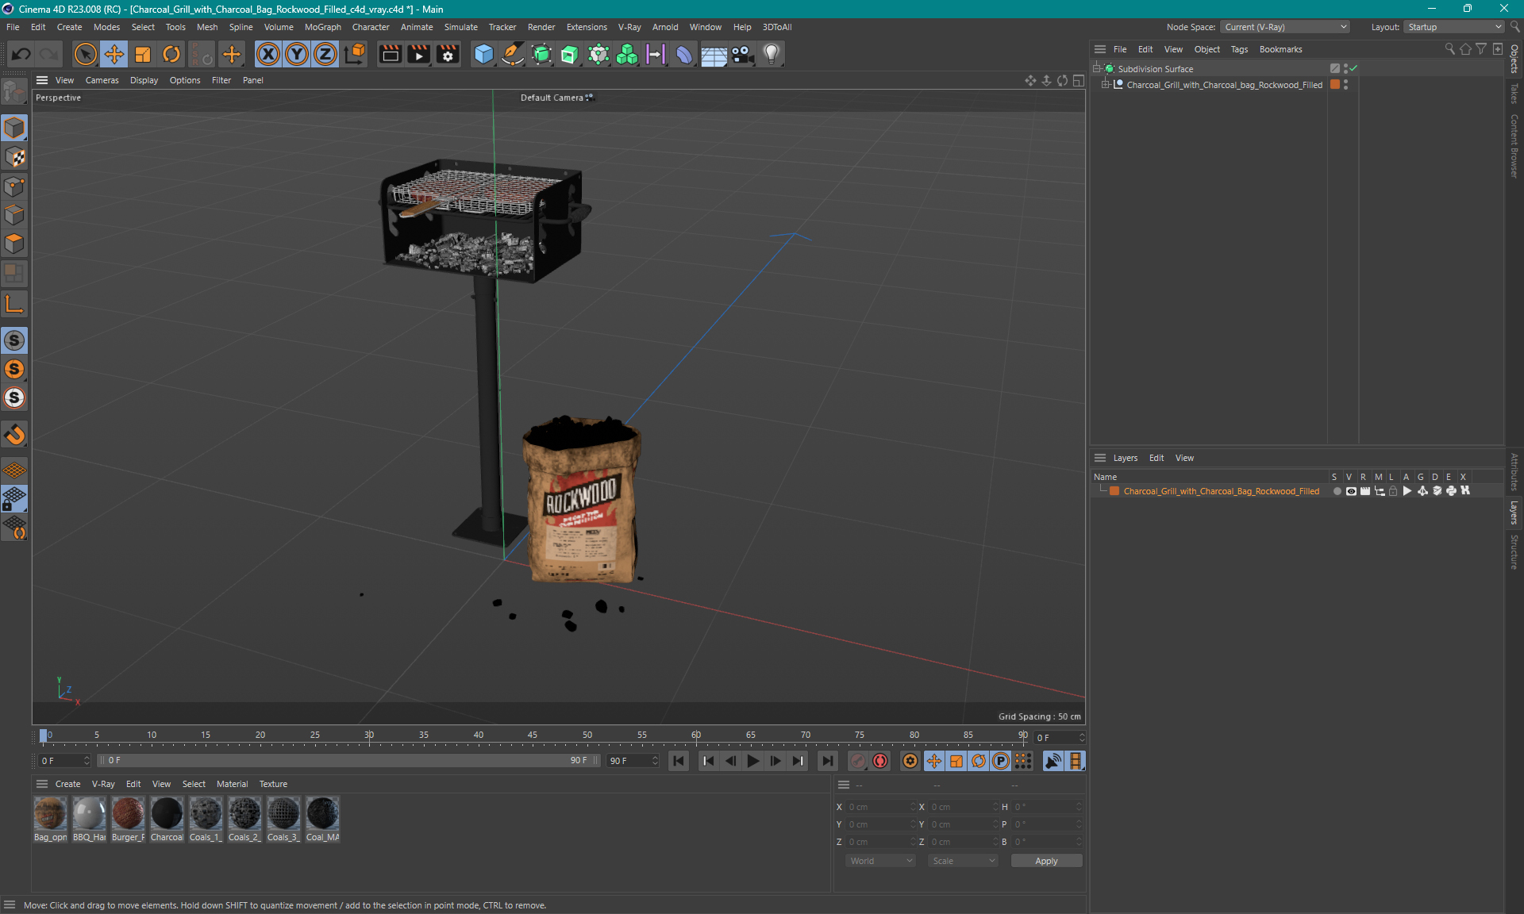This screenshot has width=1524, height=914.
Task: Click the Material tab in bottom panel
Action: 232,783
